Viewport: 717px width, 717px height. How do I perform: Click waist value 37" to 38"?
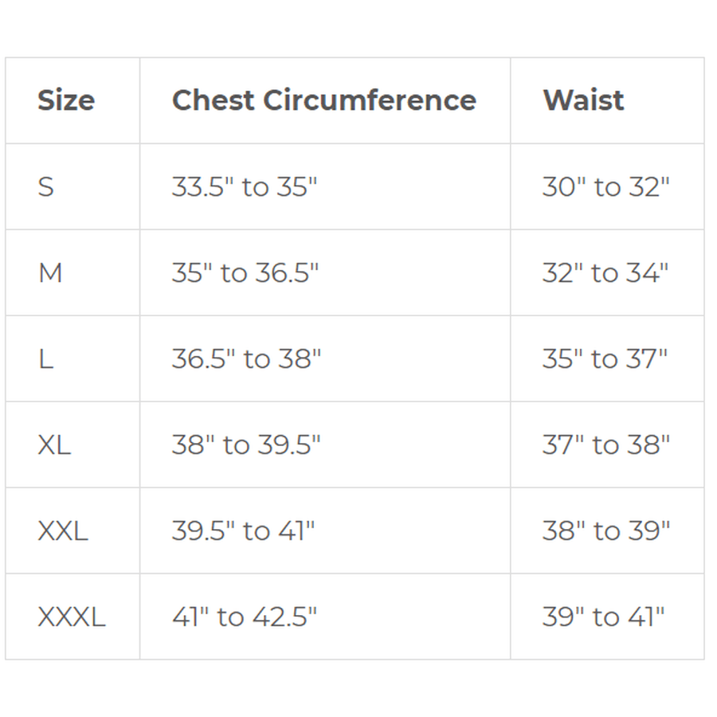[x=605, y=445]
